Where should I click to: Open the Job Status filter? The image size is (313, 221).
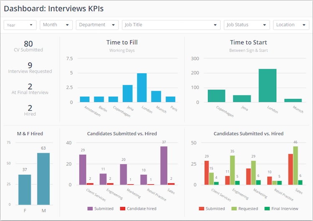(246, 25)
